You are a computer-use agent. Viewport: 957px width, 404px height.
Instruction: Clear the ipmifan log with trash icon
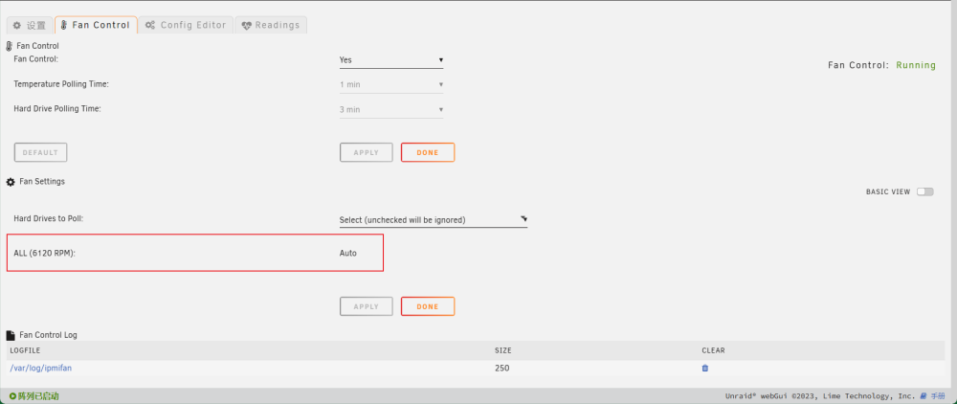705,368
